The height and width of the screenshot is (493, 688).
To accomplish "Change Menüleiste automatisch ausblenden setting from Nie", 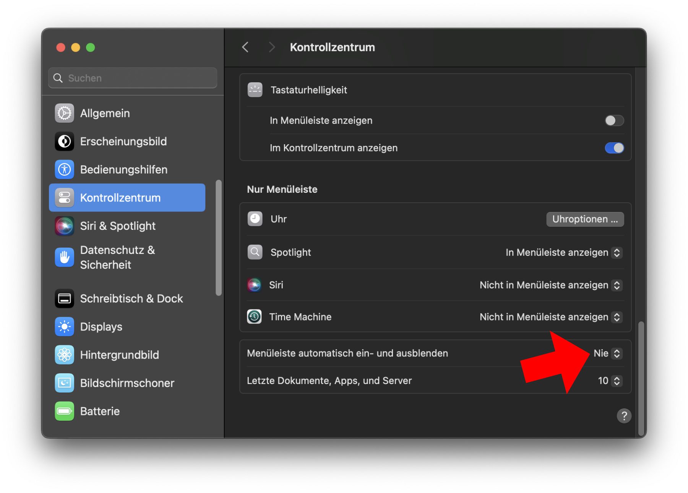I will [608, 353].
